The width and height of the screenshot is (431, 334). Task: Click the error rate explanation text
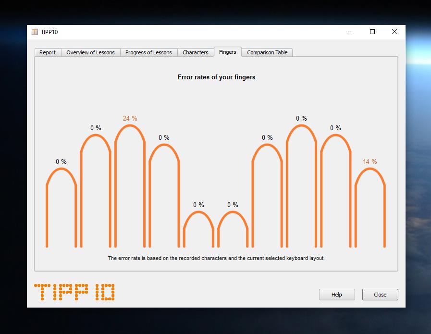coord(216,258)
